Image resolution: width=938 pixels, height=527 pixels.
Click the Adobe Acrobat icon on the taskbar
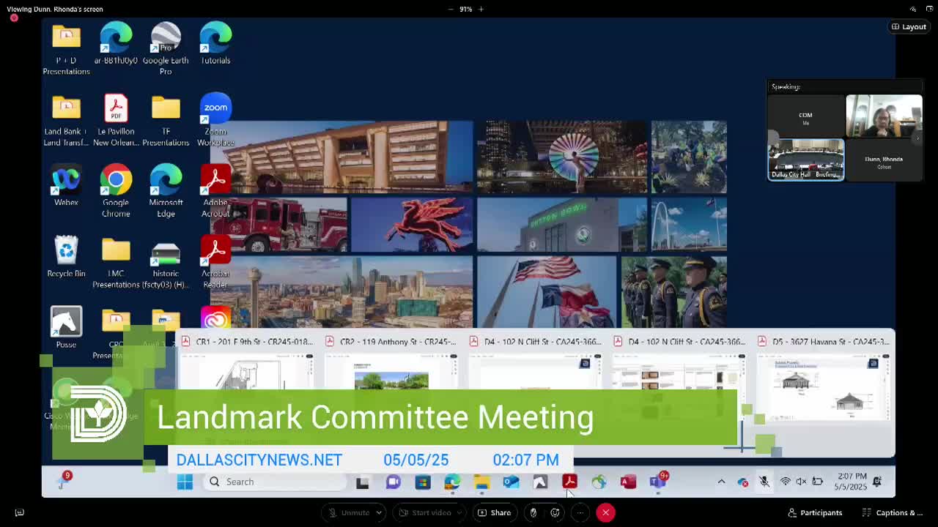click(x=569, y=482)
